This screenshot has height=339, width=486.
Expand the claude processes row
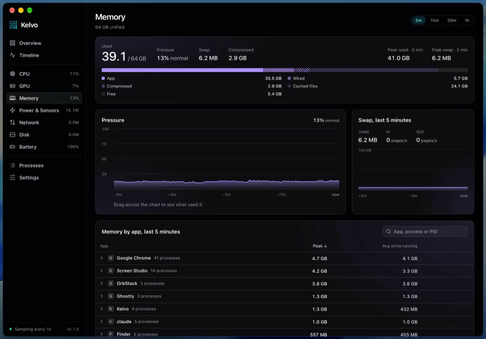(102, 321)
